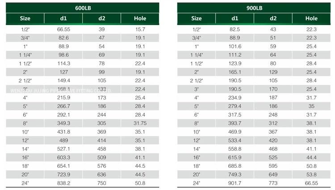
Task: Click the 900LB table title header
Action: [x=254, y=8]
